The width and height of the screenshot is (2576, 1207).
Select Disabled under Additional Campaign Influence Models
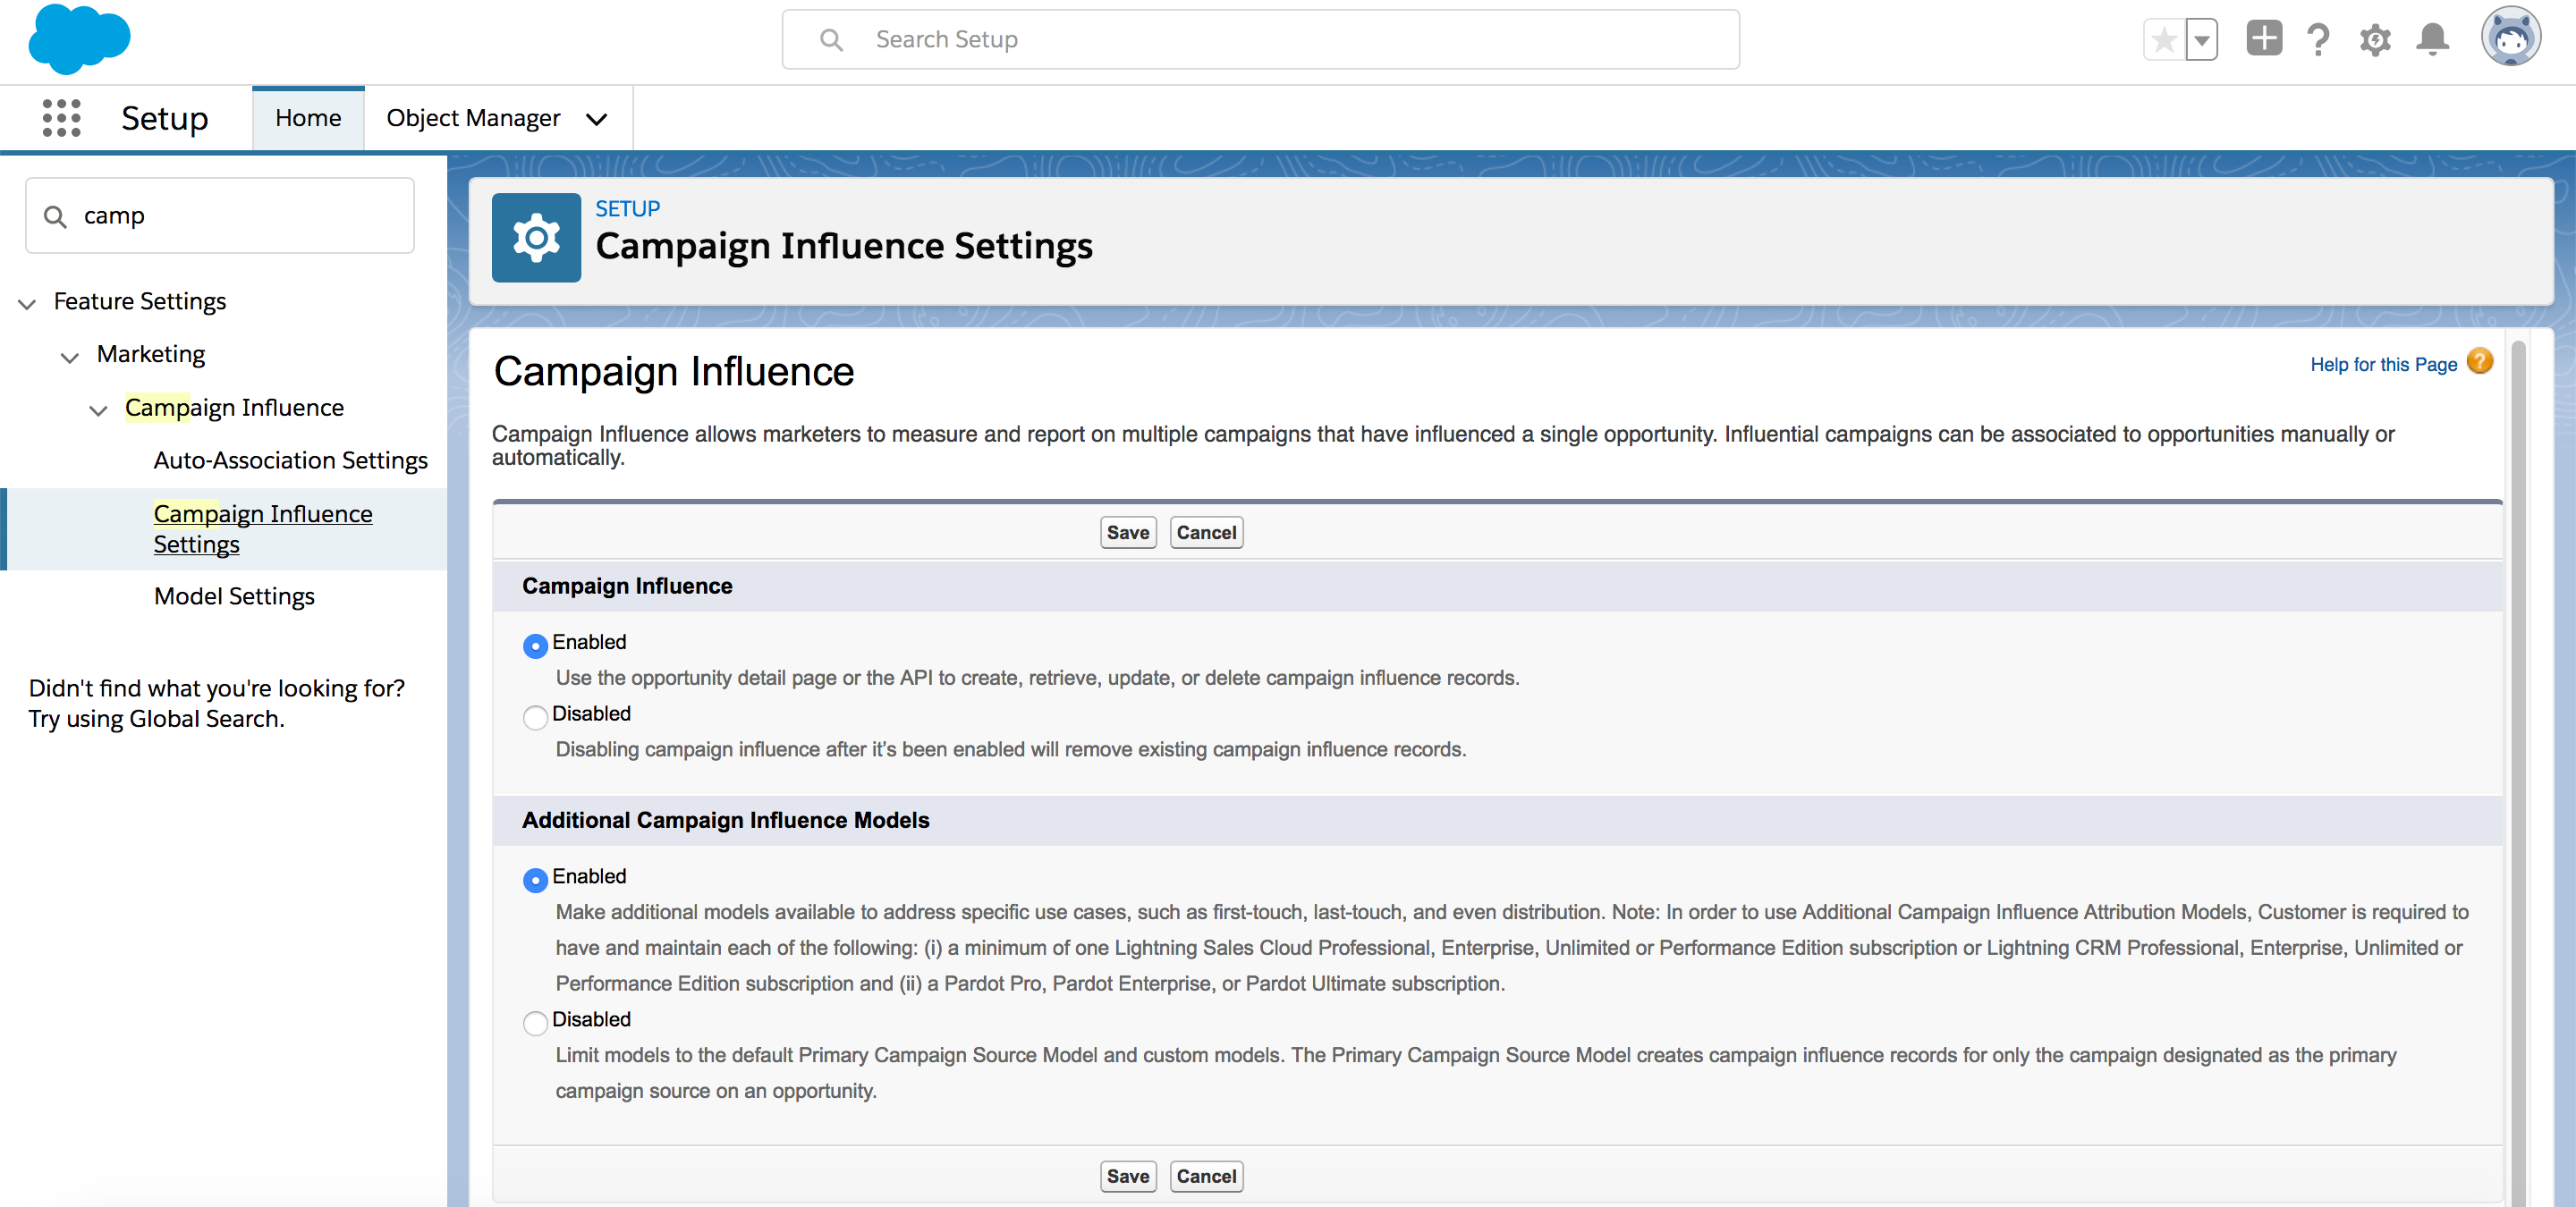pyautogui.click(x=535, y=1023)
